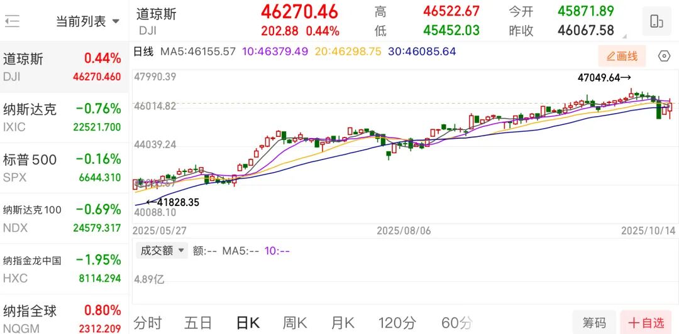Expand the 成交额 indicator dropdown
Image resolution: width=679 pixels, height=334 pixels.
pos(162,251)
